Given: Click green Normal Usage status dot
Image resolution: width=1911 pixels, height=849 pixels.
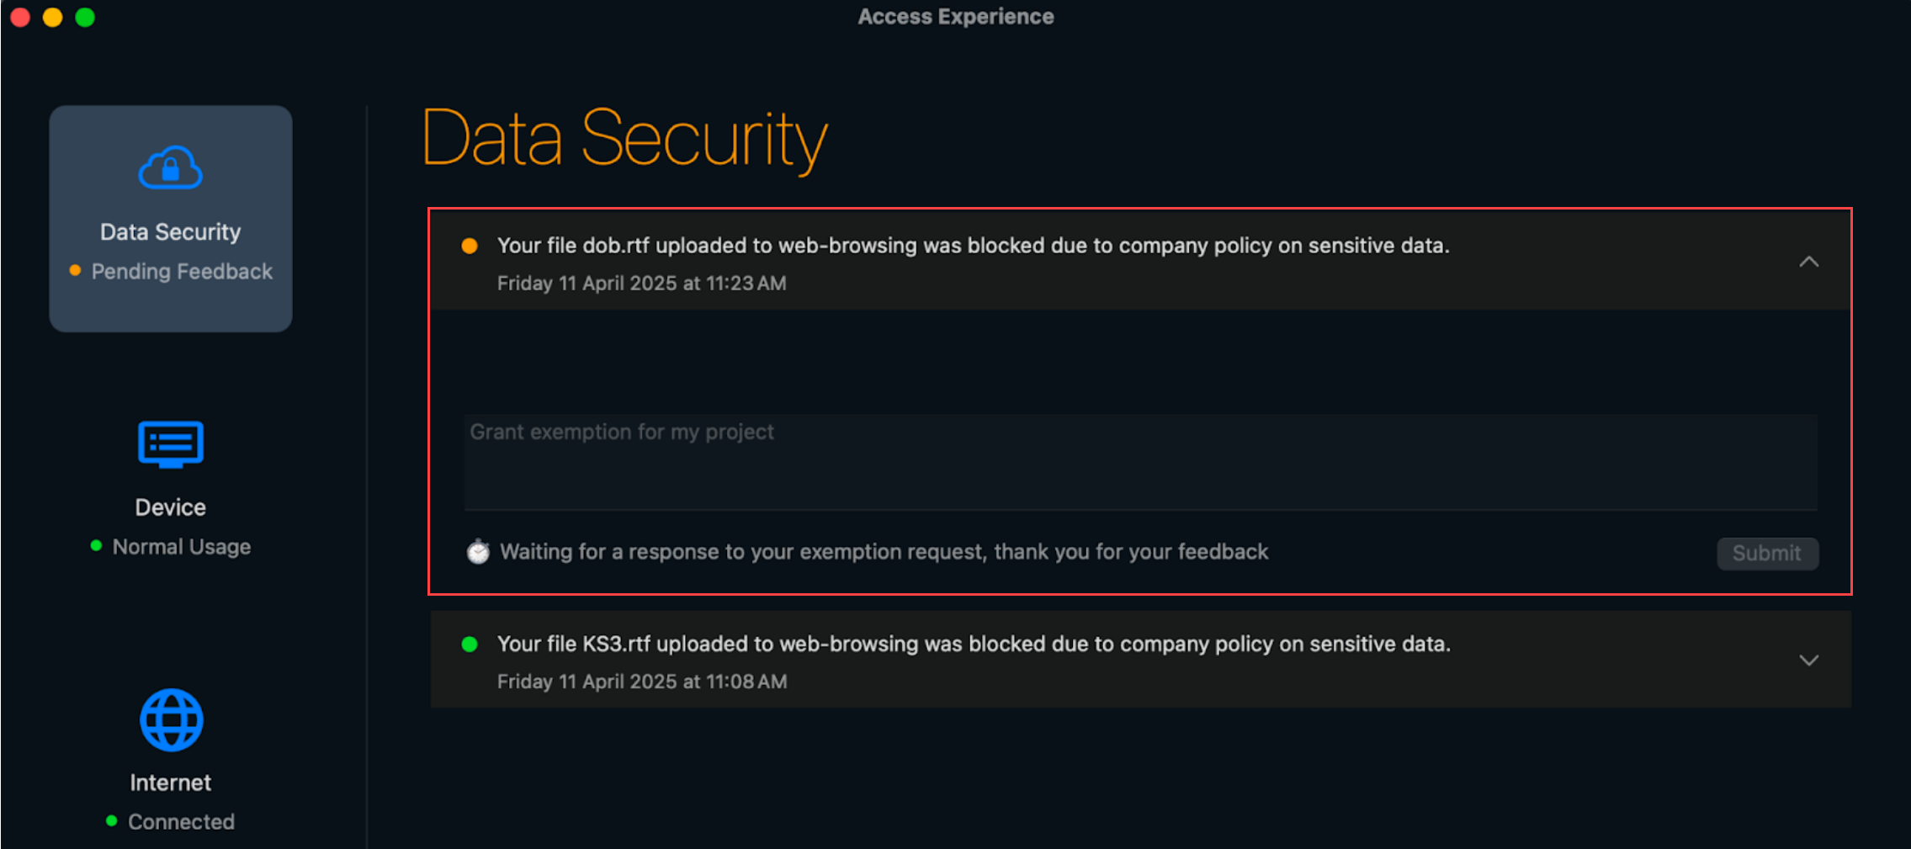Looking at the screenshot, I should (x=96, y=546).
